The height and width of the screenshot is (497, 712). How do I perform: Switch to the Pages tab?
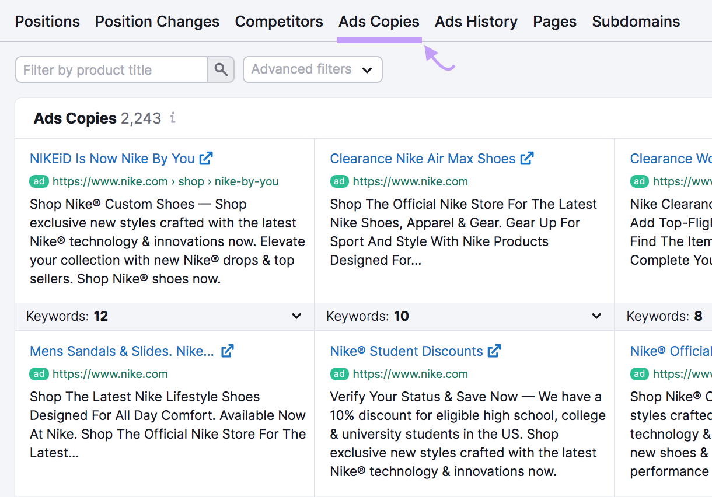pyautogui.click(x=554, y=22)
